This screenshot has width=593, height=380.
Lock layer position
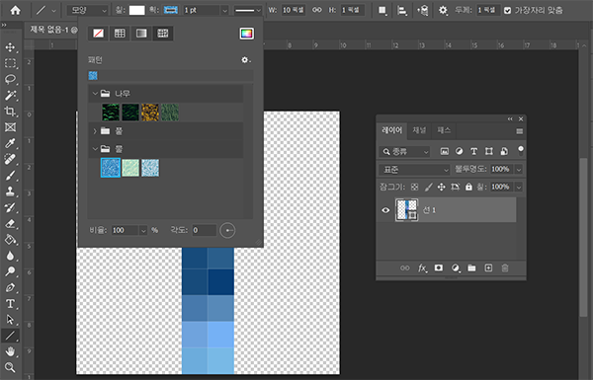click(x=442, y=187)
